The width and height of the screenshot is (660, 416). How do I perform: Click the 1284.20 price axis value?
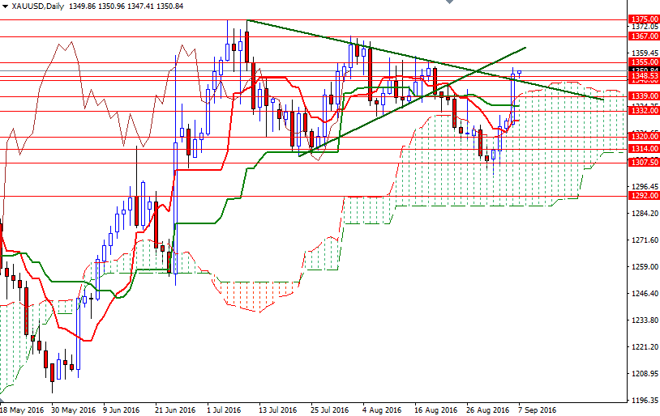point(645,214)
